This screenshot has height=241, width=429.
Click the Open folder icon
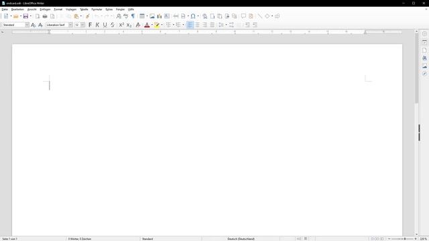pos(16,16)
